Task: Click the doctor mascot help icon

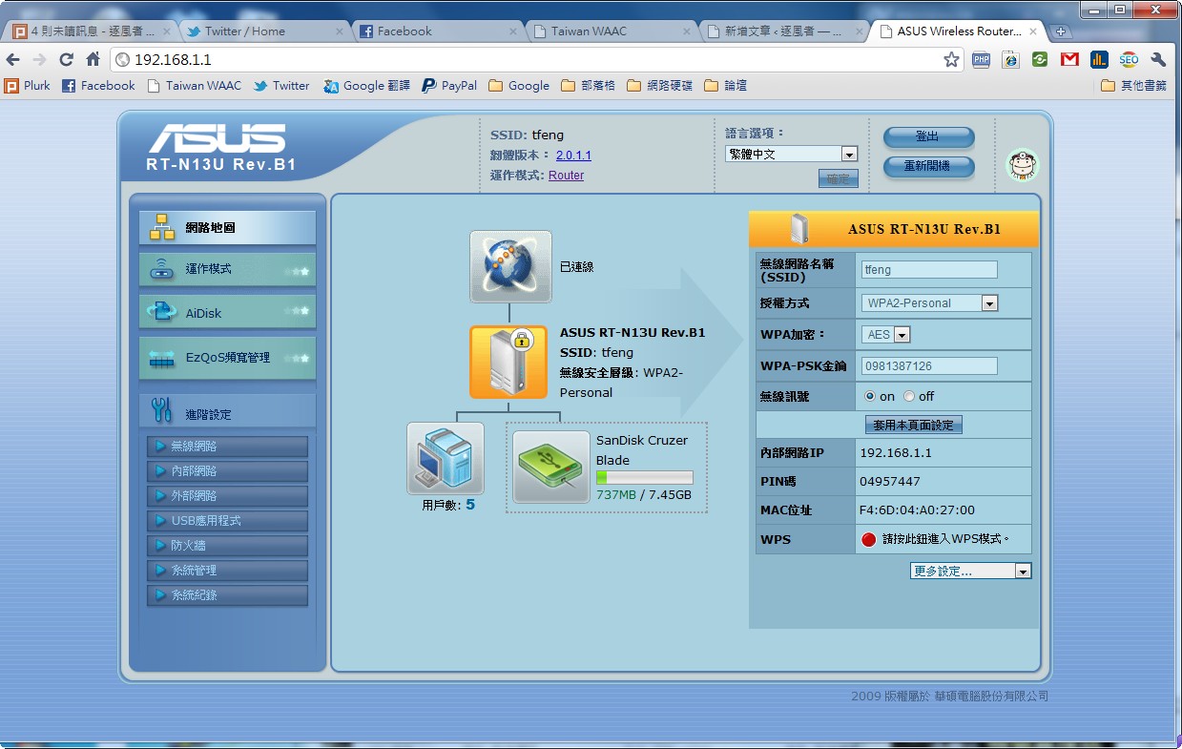Action: (x=1023, y=165)
